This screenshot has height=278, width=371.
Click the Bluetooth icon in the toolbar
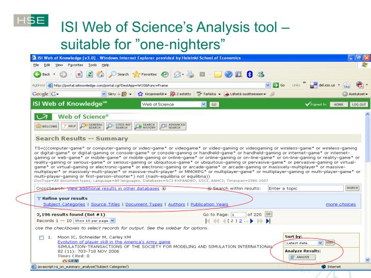[249, 75]
